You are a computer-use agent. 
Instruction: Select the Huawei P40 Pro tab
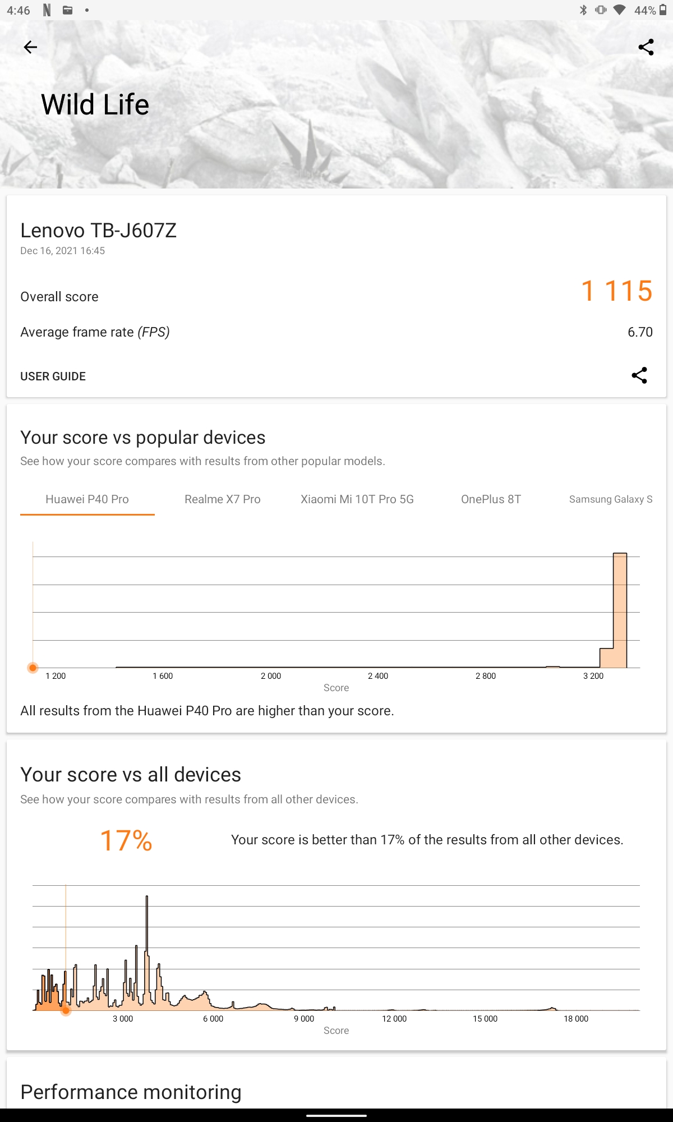pyautogui.click(x=87, y=499)
